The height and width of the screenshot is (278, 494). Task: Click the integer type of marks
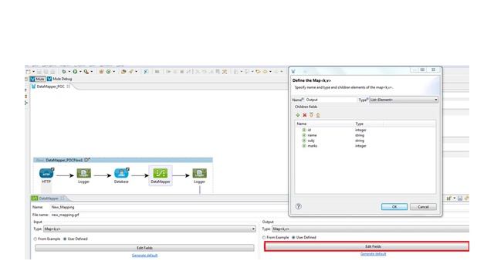(360, 146)
